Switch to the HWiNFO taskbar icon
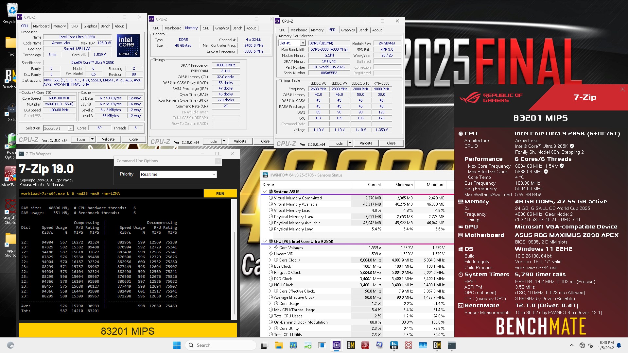This screenshot has height=353, width=628. (394, 345)
